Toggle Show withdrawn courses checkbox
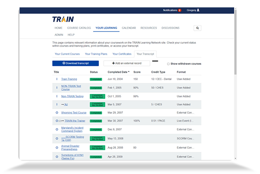 click(168, 64)
